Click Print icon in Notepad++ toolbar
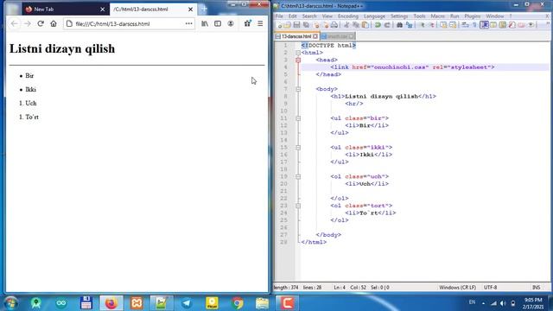Image resolution: width=553 pixels, height=311 pixels. tap(334, 25)
